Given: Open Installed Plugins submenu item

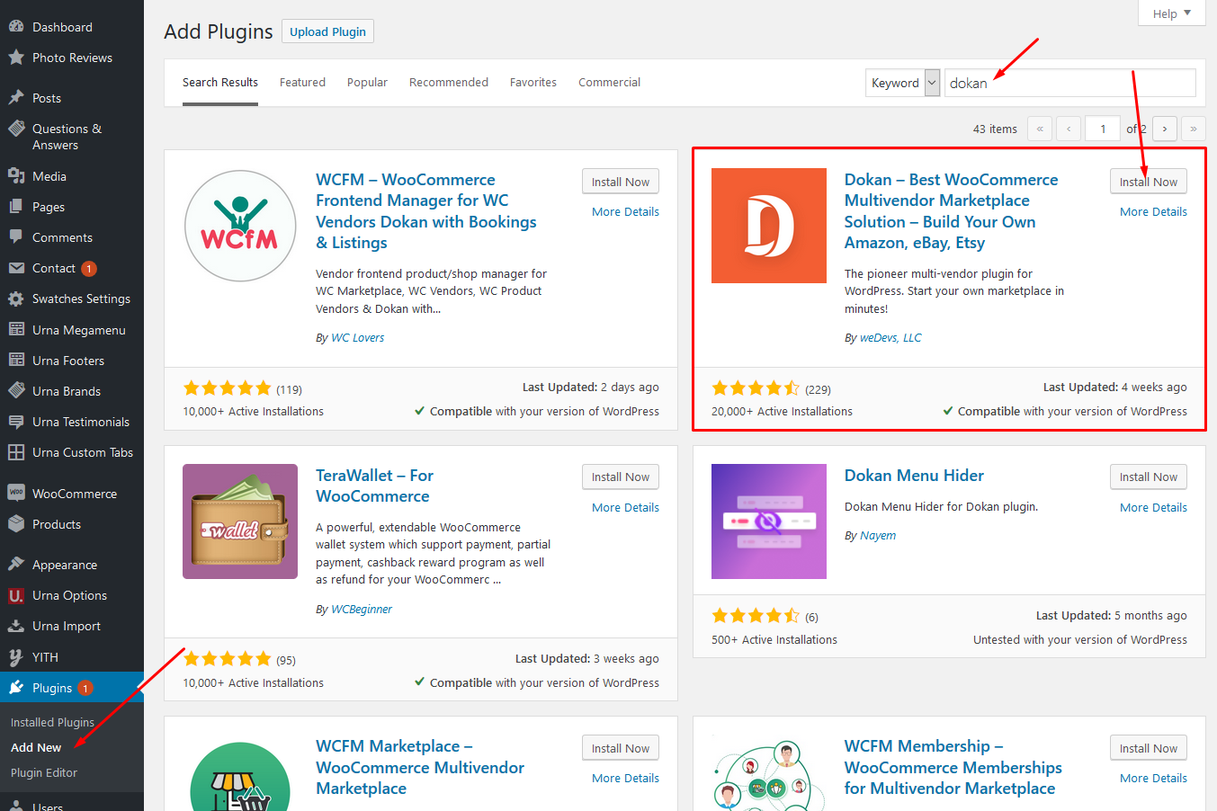Looking at the screenshot, I should pos(52,722).
